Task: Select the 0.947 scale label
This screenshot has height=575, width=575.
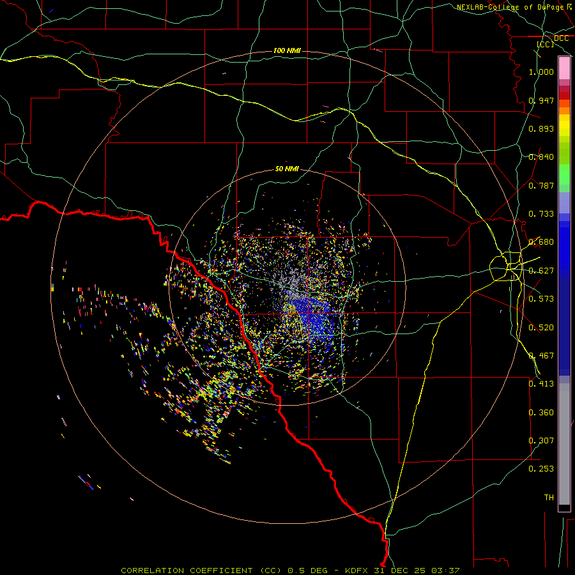Action: pyautogui.click(x=541, y=100)
